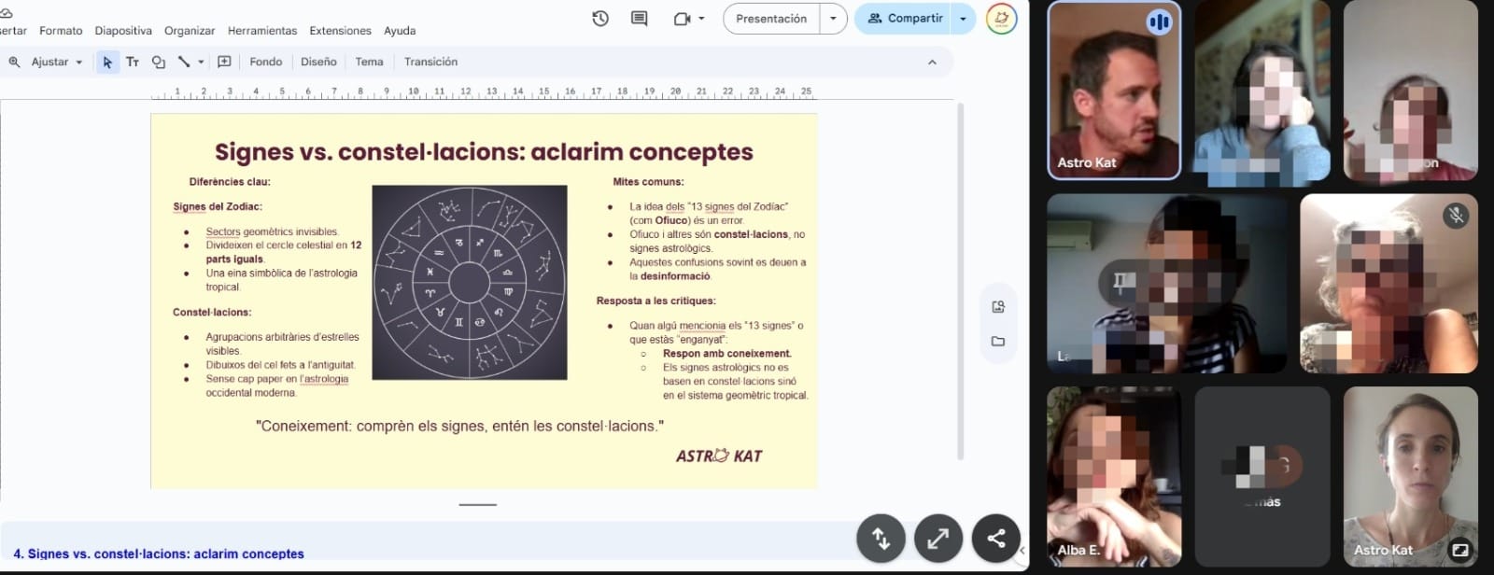Image resolution: width=1494 pixels, height=575 pixels.
Task: Toggle picture-in-picture on Astro Kat tile
Action: click(x=1459, y=550)
